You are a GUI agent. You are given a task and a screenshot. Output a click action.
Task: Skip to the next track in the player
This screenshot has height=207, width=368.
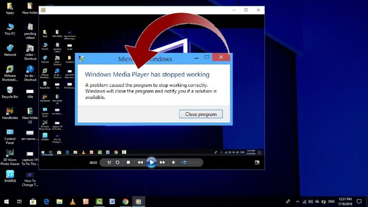click(162, 162)
